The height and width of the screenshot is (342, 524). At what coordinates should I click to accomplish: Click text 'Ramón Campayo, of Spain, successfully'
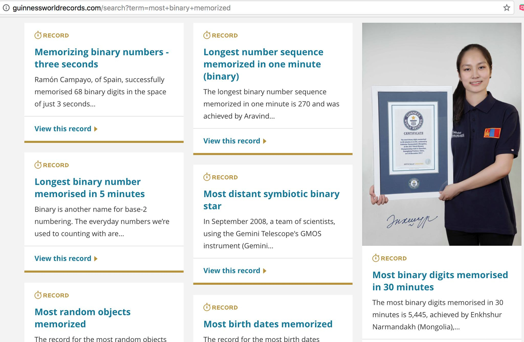100,79
